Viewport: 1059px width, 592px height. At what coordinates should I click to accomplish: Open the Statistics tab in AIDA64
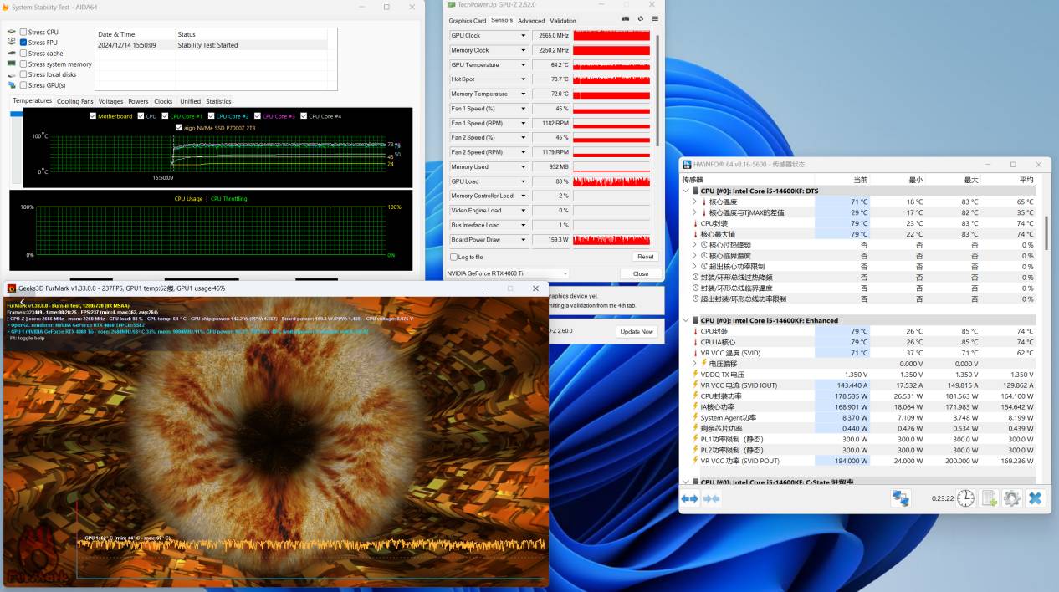tap(218, 101)
